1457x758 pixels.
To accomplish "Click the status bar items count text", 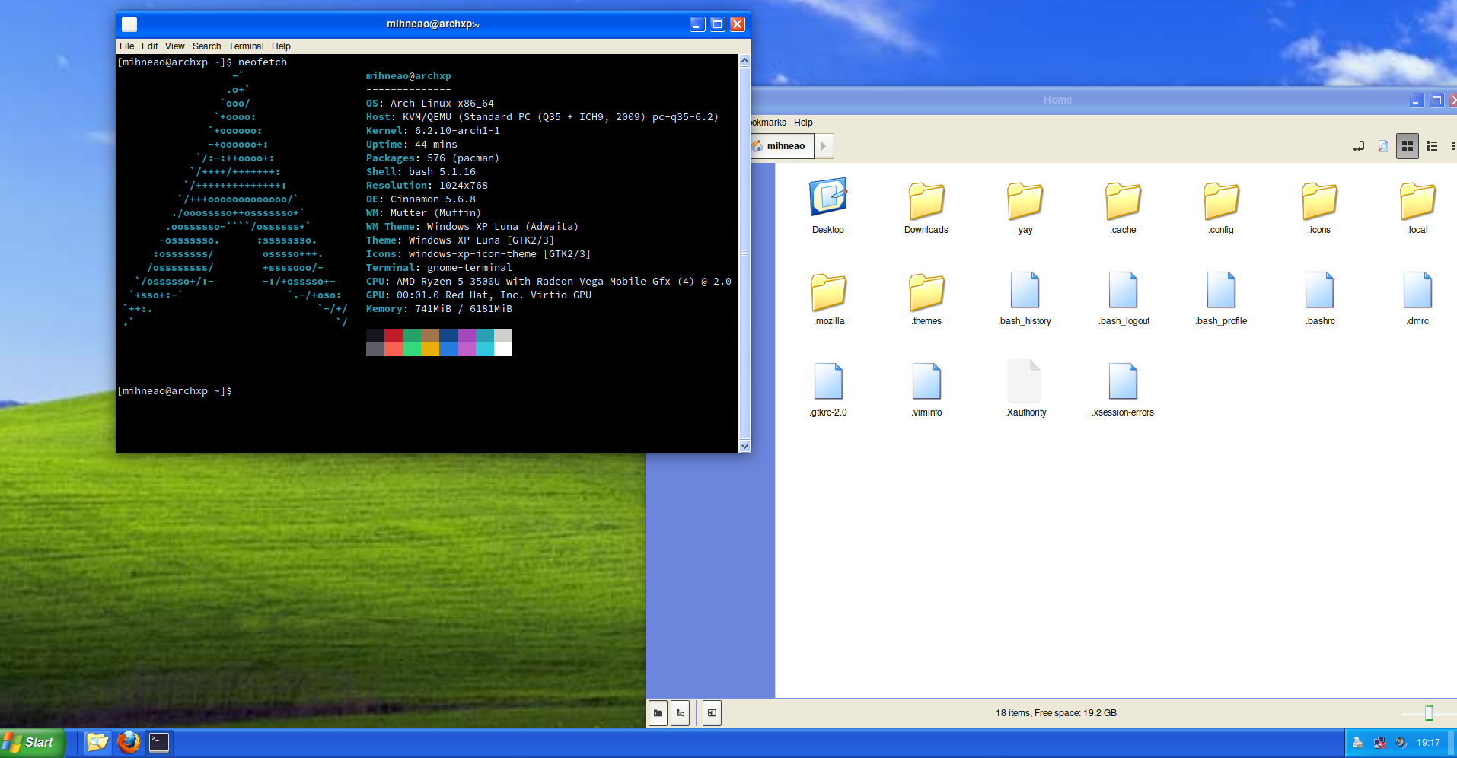I will click(1056, 713).
